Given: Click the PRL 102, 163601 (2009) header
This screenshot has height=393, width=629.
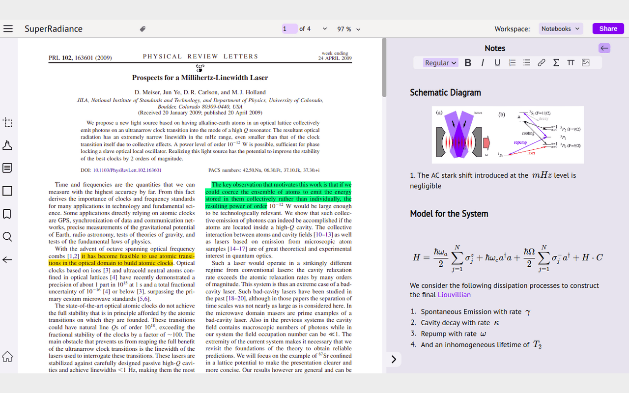Looking at the screenshot, I should (x=80, y=58).
